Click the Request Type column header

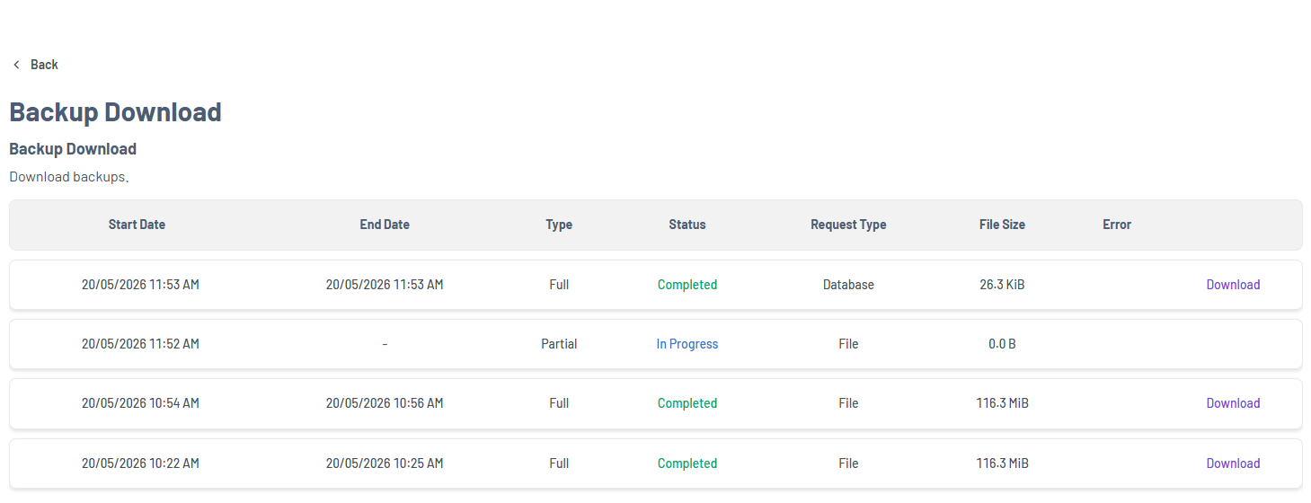[x=848, y=225]
